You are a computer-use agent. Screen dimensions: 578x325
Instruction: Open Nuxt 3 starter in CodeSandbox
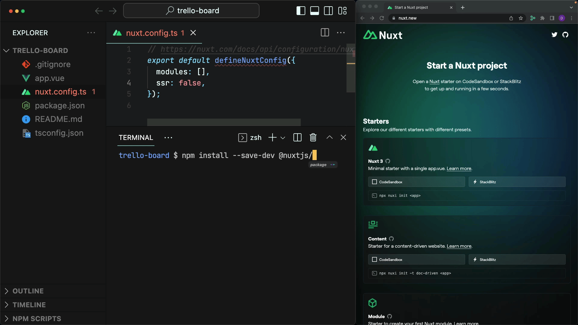pyautogui.click(x=416, y=182)
